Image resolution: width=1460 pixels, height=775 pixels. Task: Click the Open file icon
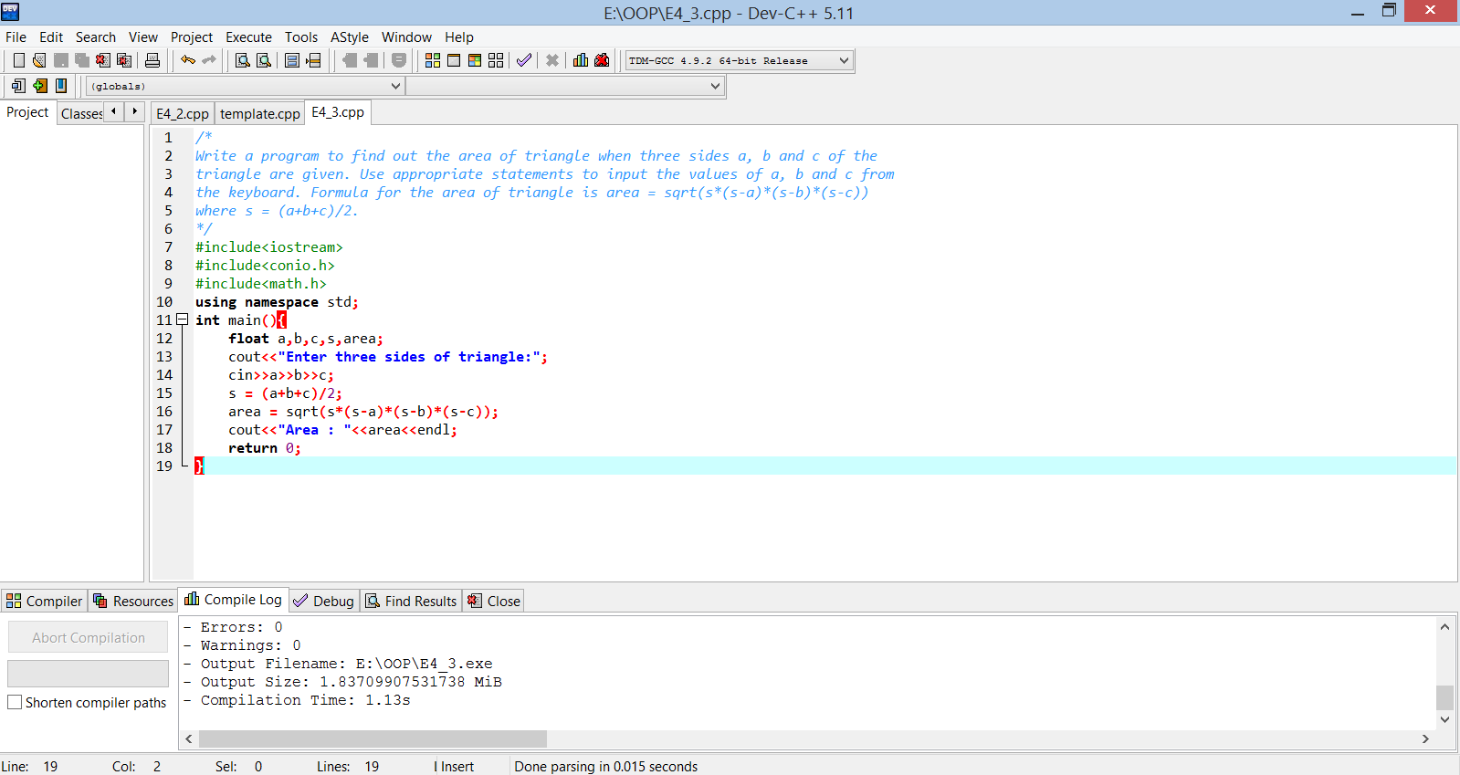click(39, 60)
